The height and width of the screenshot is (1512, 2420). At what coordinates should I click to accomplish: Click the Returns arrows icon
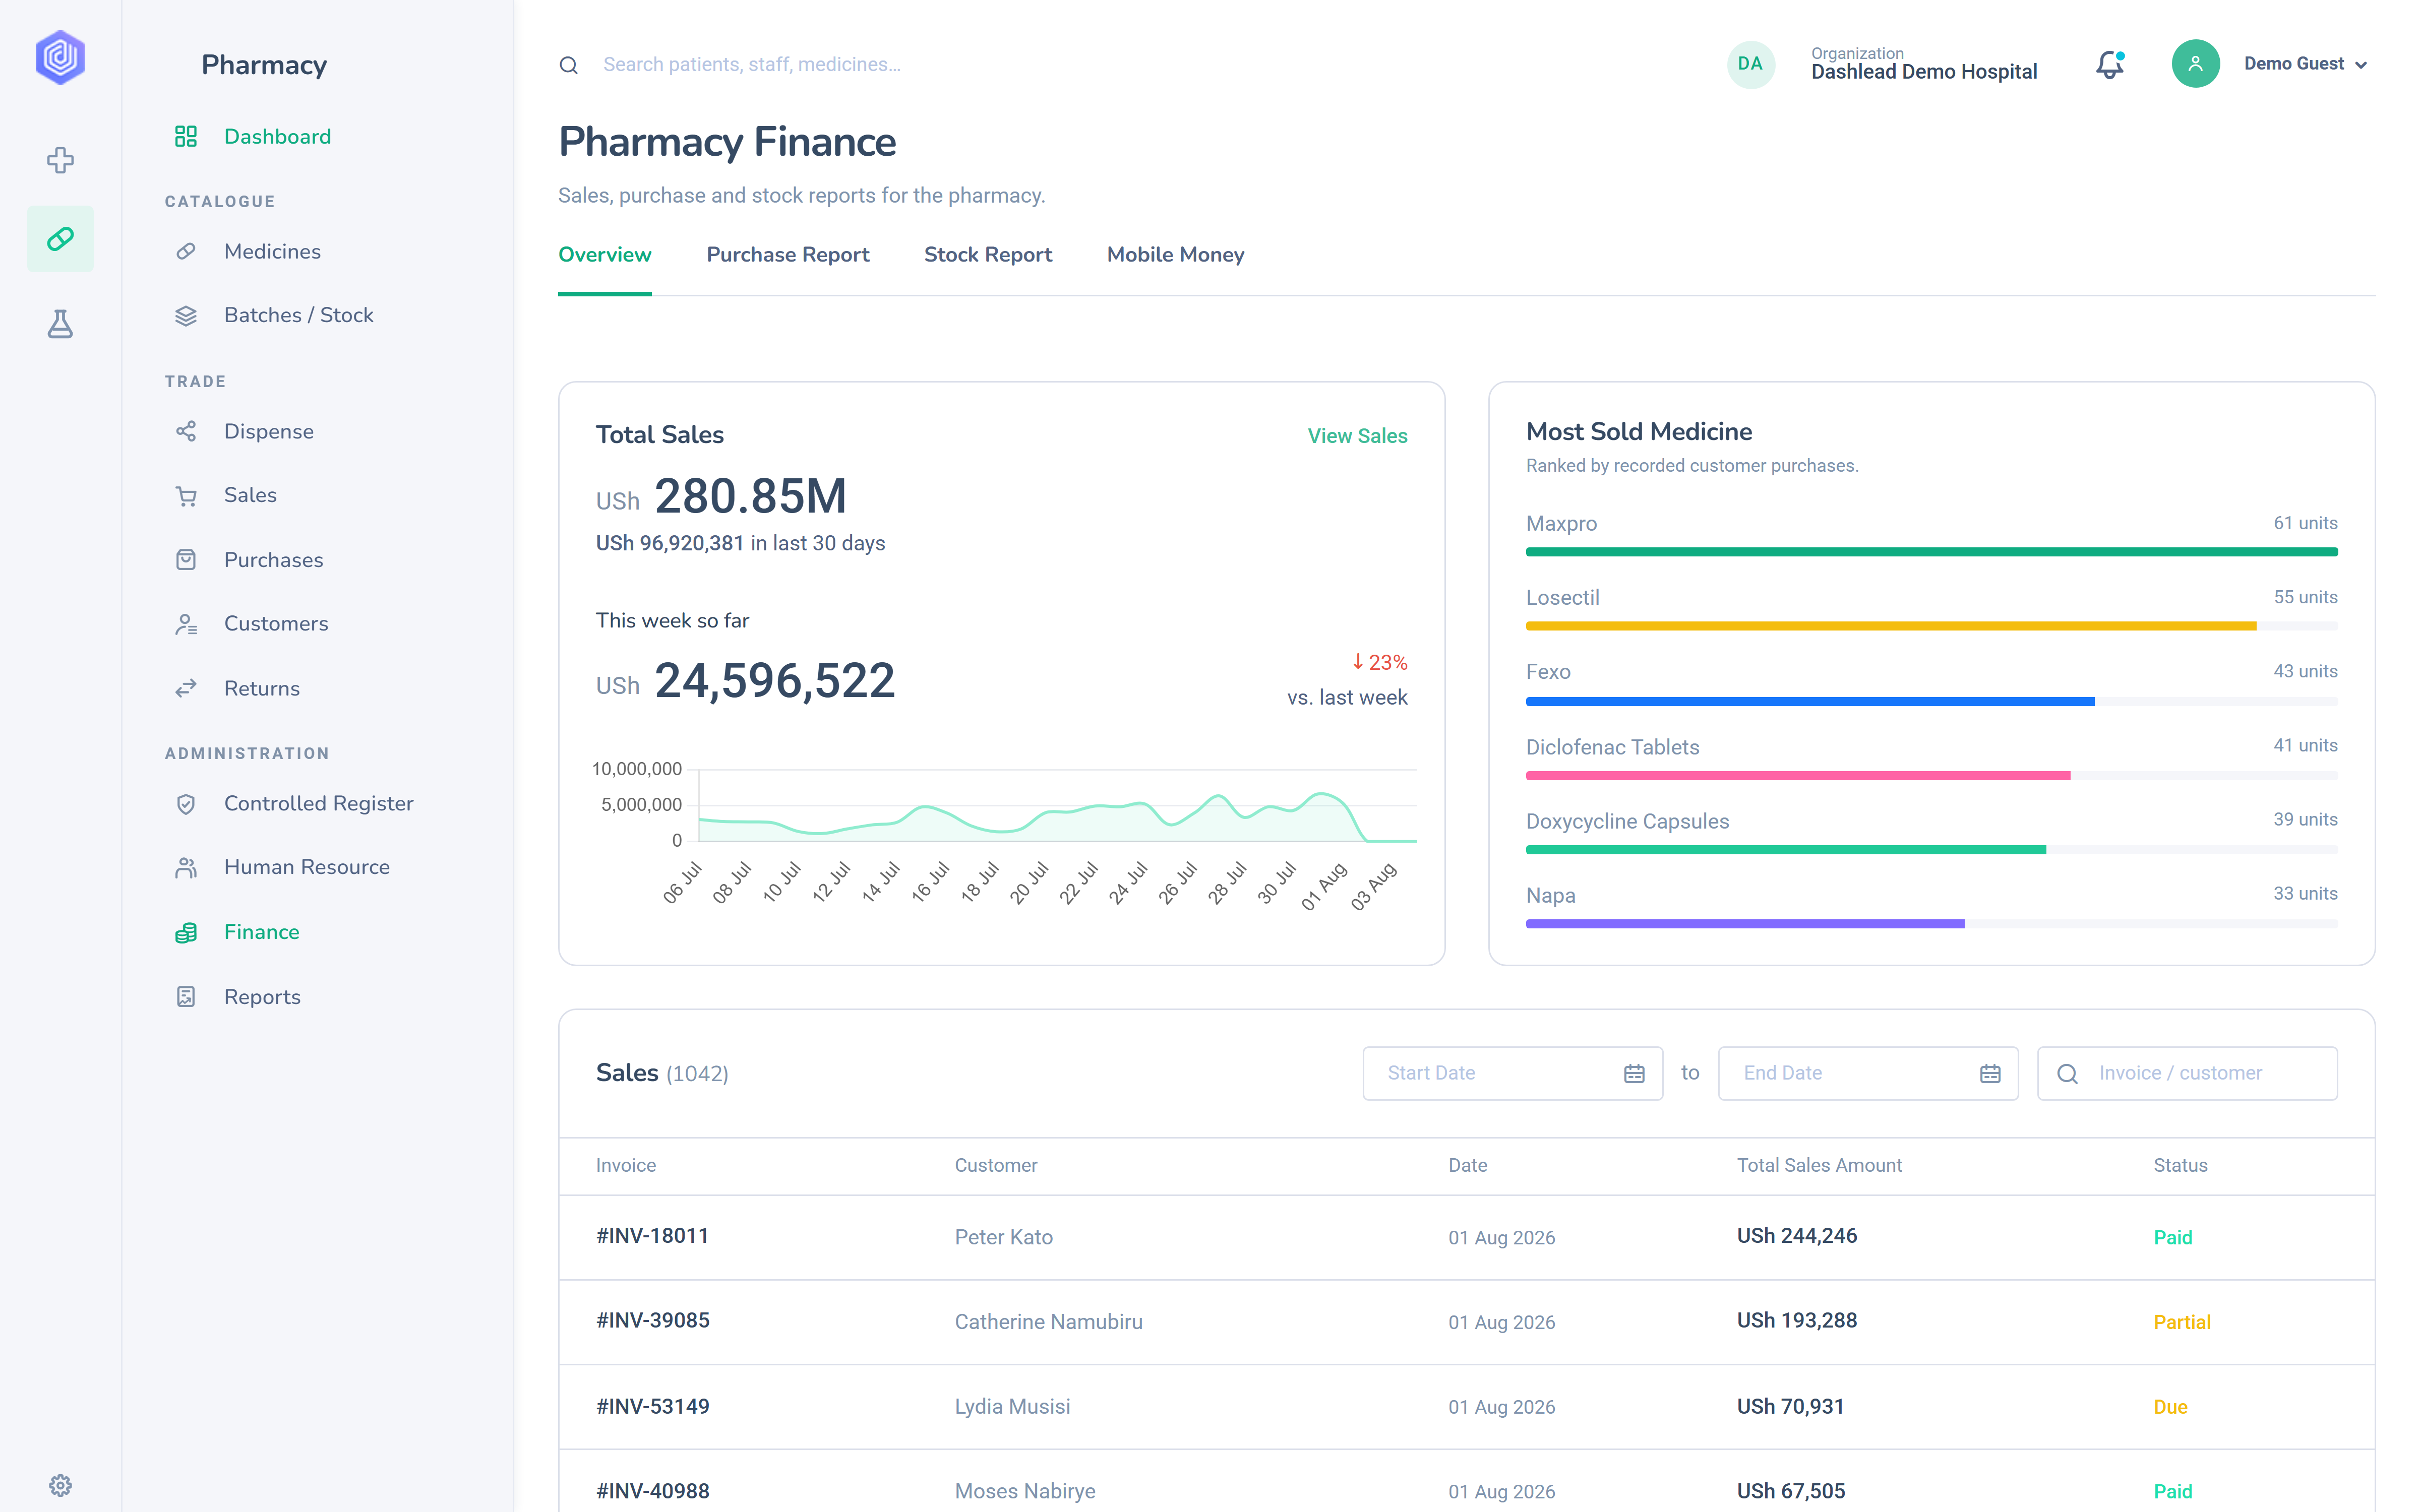coord(186,688)
